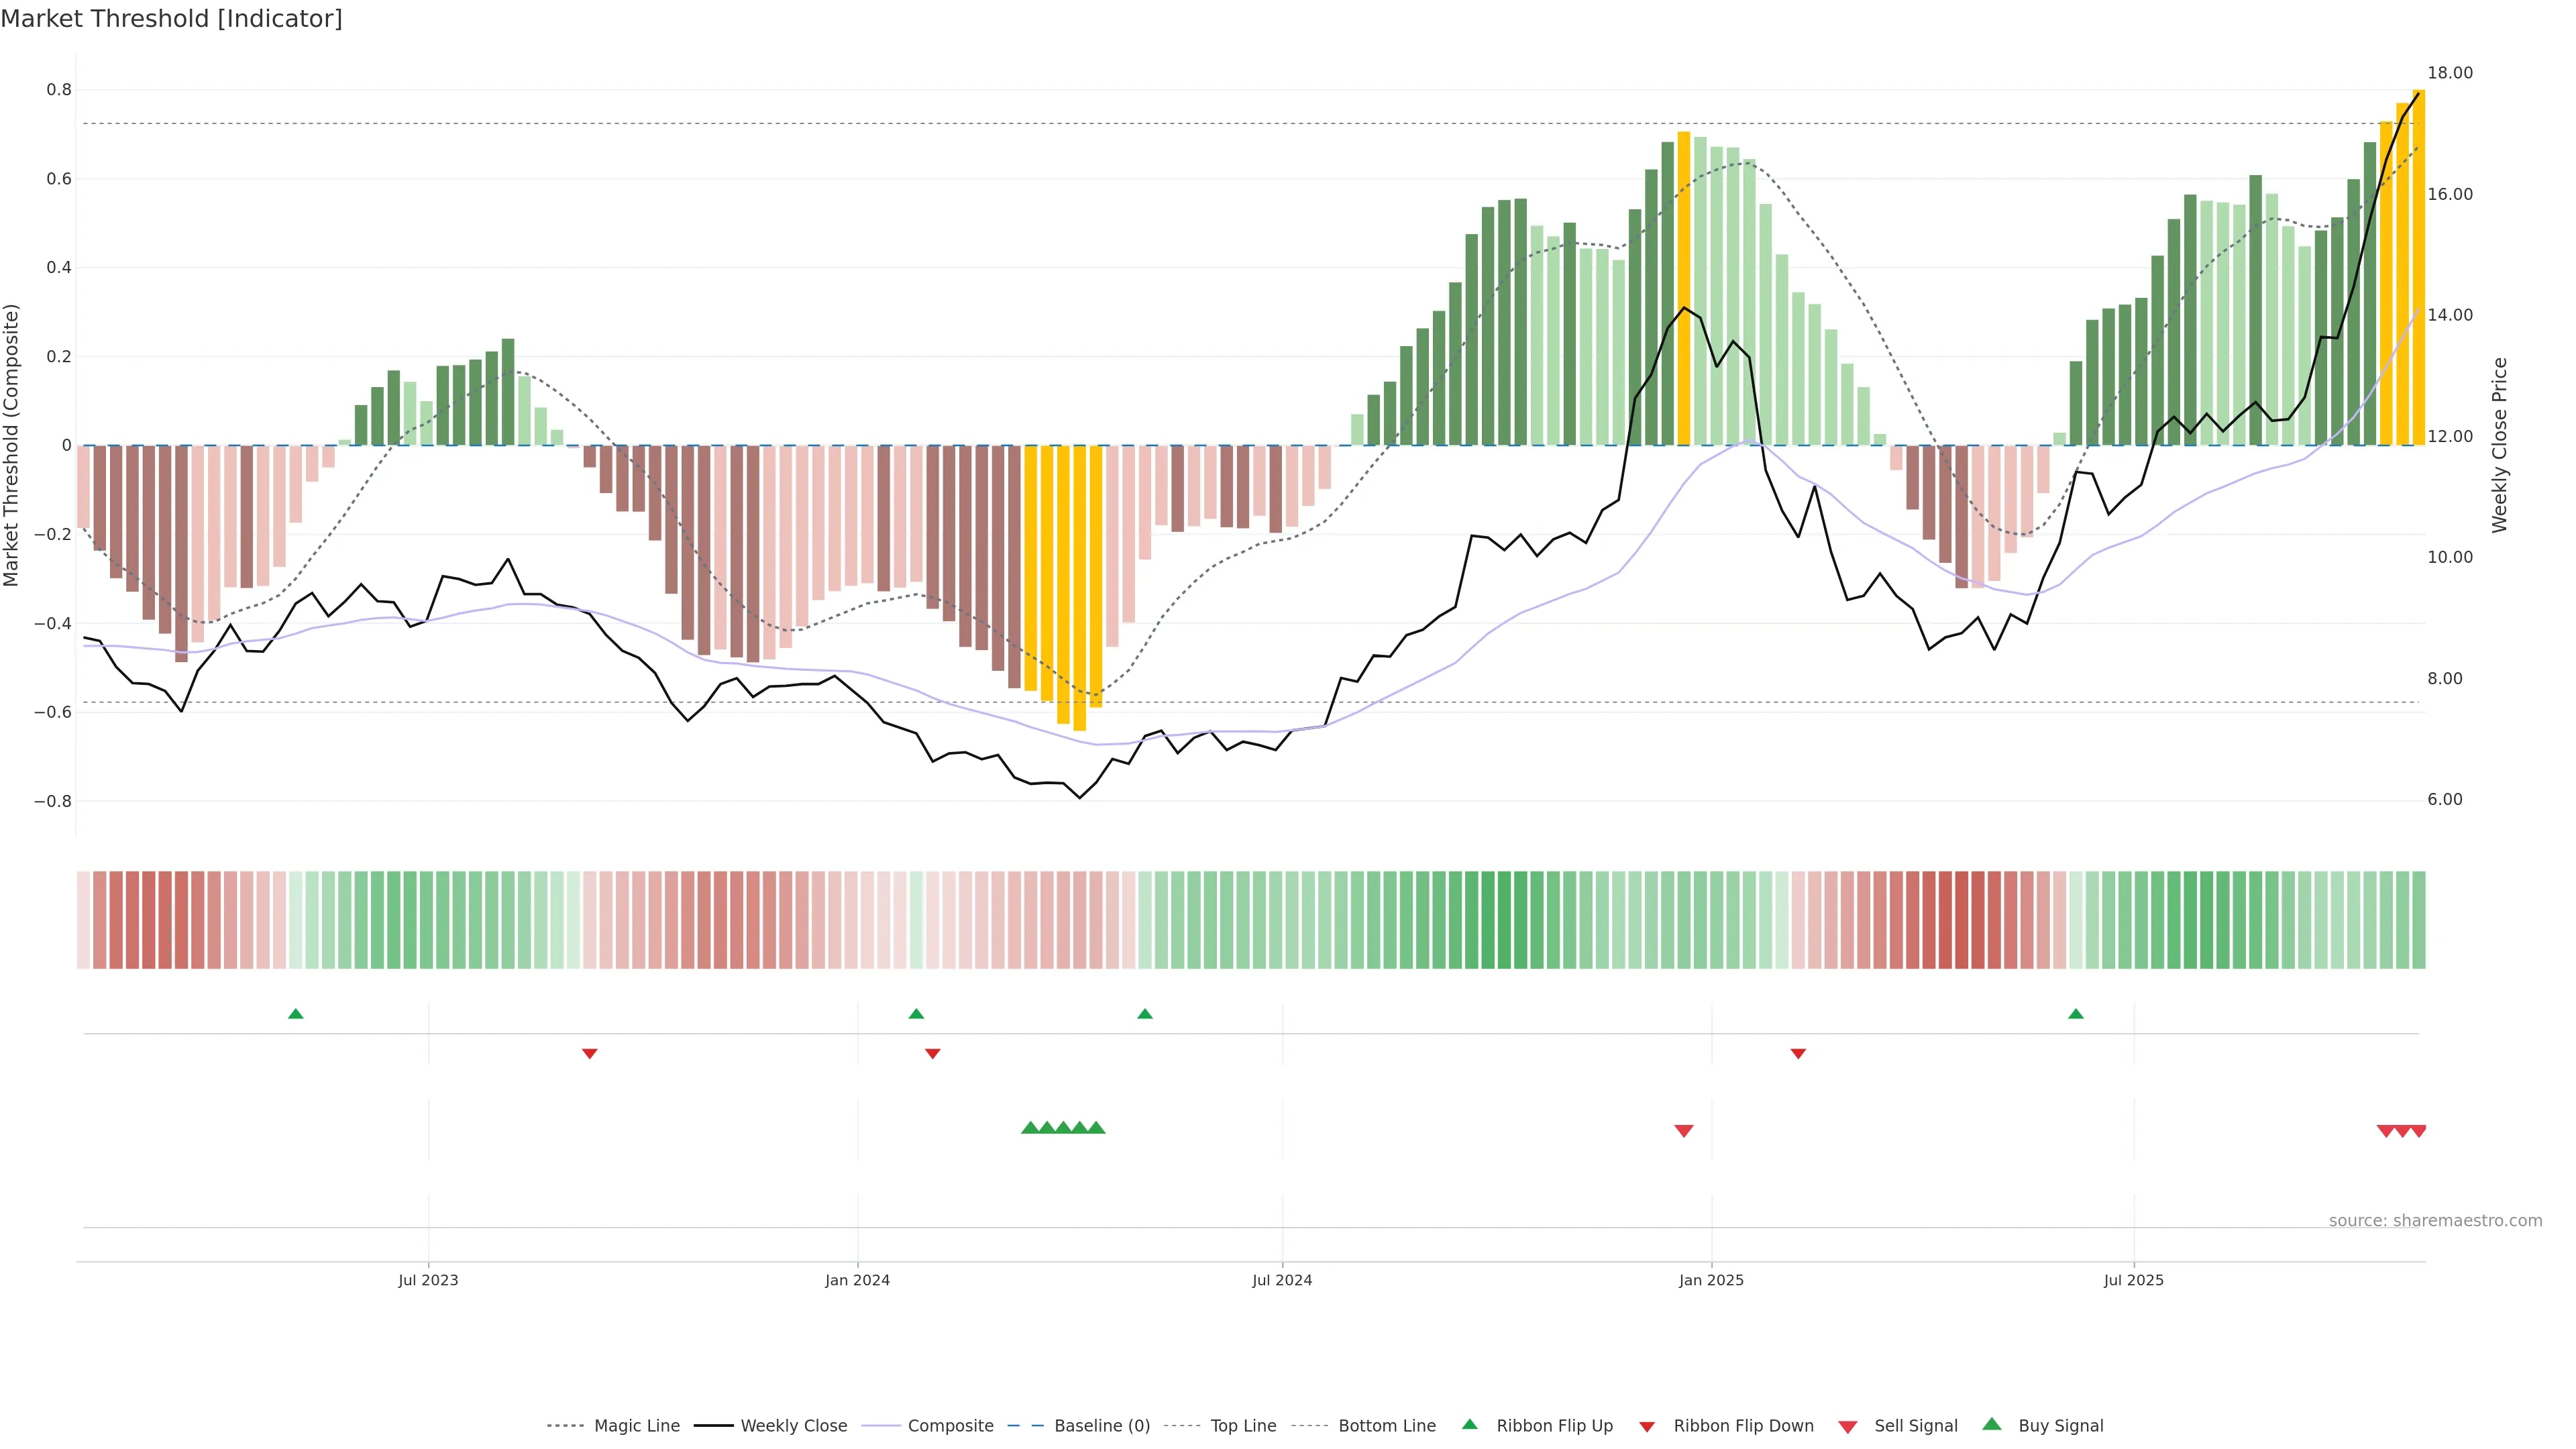The image size is (2576, 1449).
Task: Click the leftmost green ribbon flip-up triangle
Action: click(295, 1014)
